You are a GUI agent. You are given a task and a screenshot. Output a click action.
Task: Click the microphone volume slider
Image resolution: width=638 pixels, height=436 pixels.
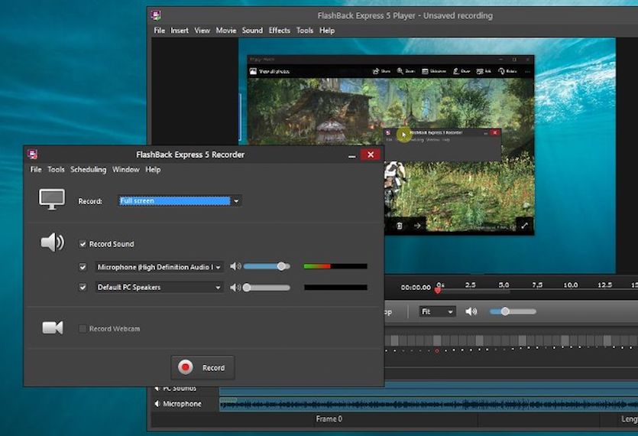(x=267, y=266)
